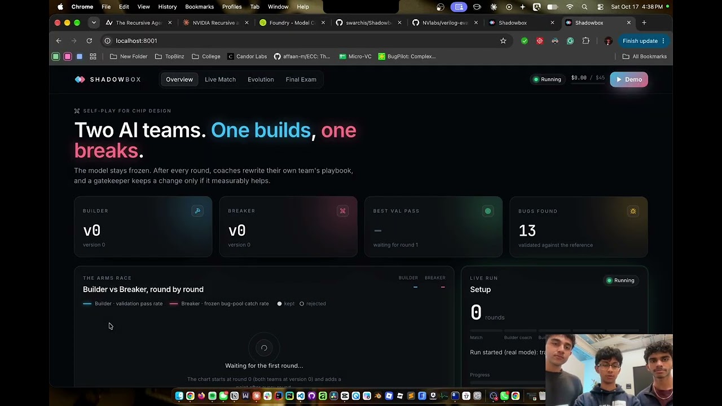Open a new browser tab
The height and width of the screenshot is (406, 722).
644,23
